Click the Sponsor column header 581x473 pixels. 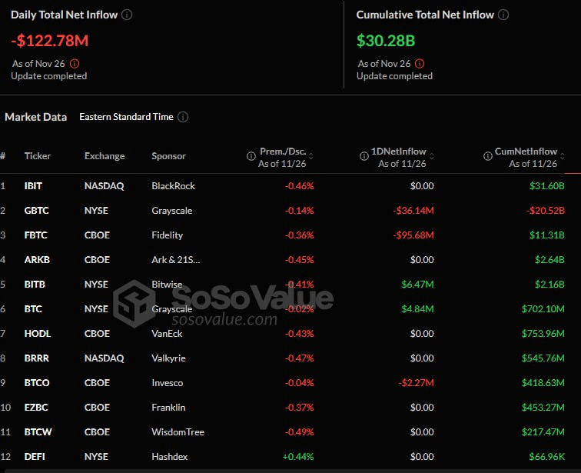(x=168, y=156)
